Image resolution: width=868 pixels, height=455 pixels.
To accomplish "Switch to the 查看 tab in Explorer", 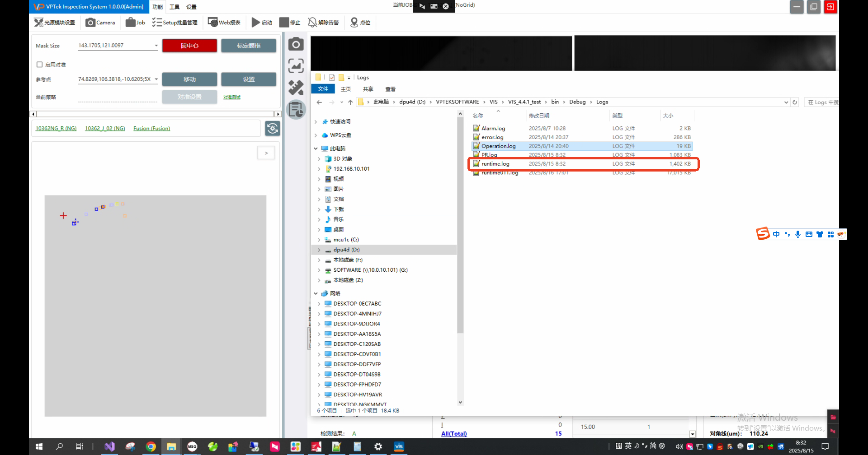I will point(390,89).
